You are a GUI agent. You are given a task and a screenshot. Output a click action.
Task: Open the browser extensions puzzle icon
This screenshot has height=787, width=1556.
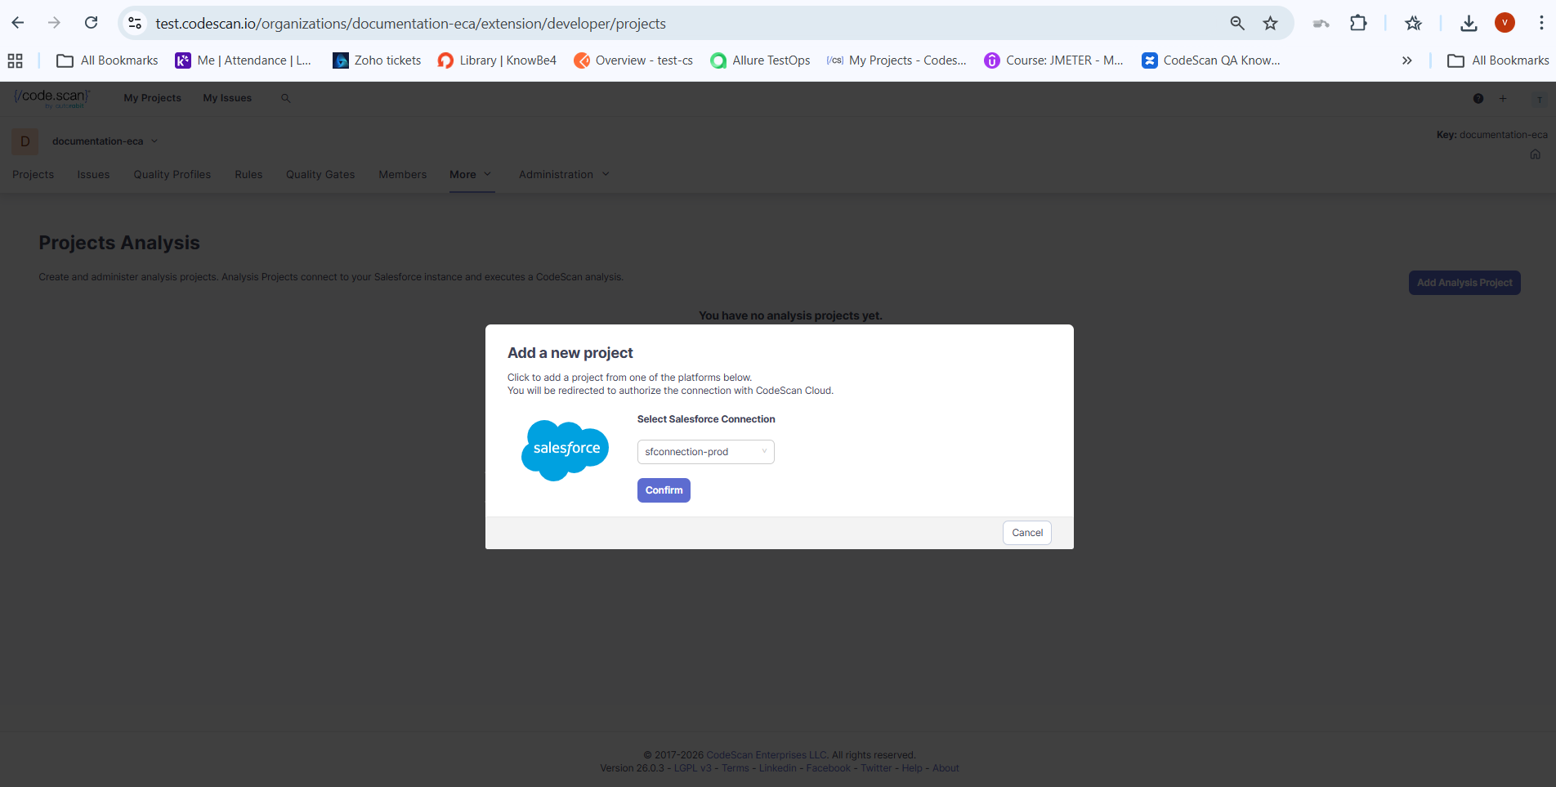[x=1358, y=23]
